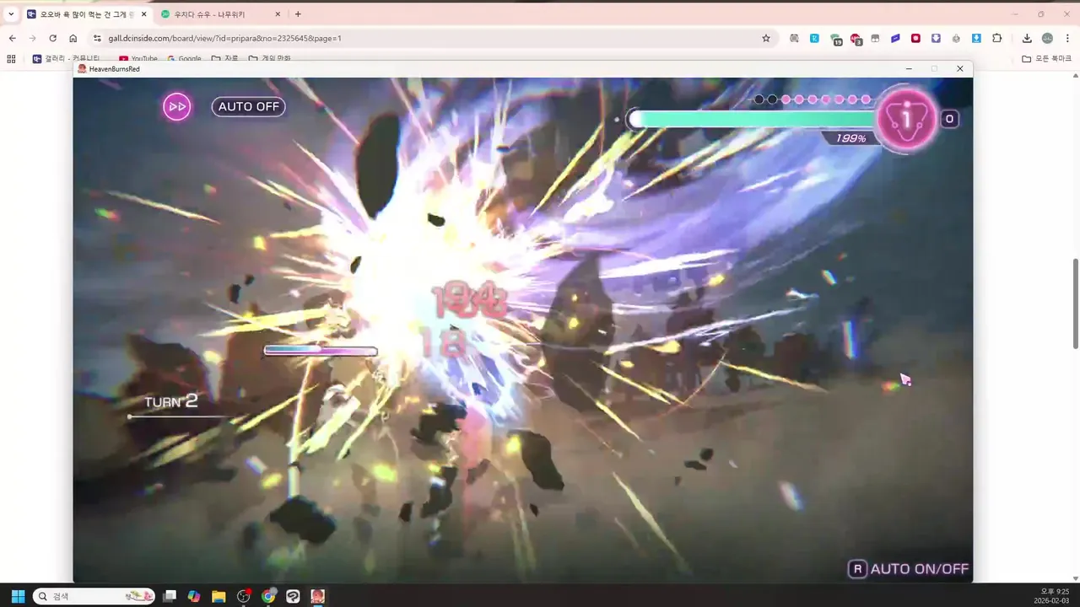Open the Chrome profile avatar

coord(1047,38)
